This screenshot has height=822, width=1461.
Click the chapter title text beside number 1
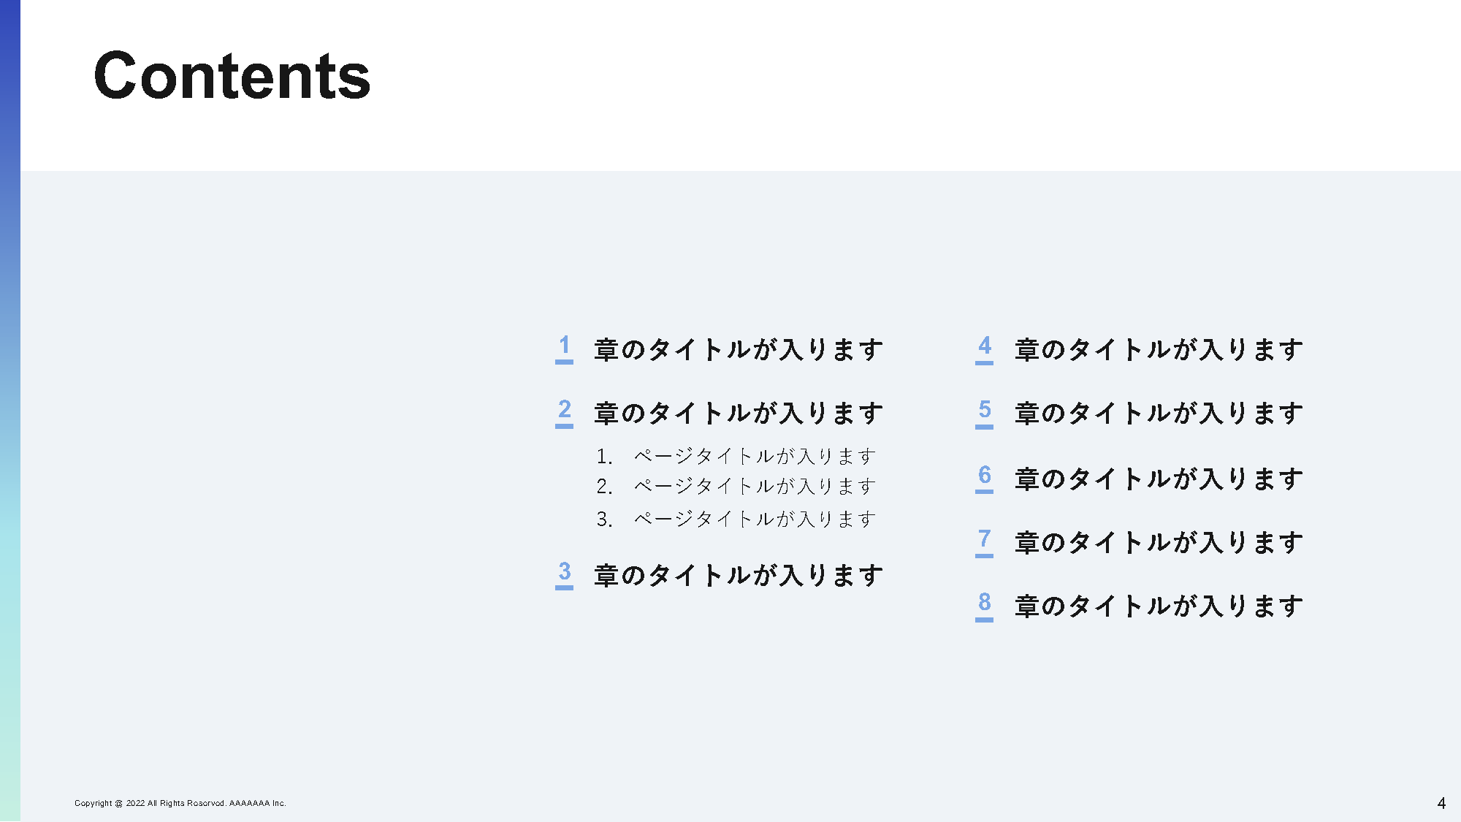pyautogui.click(x=739, y=350)
